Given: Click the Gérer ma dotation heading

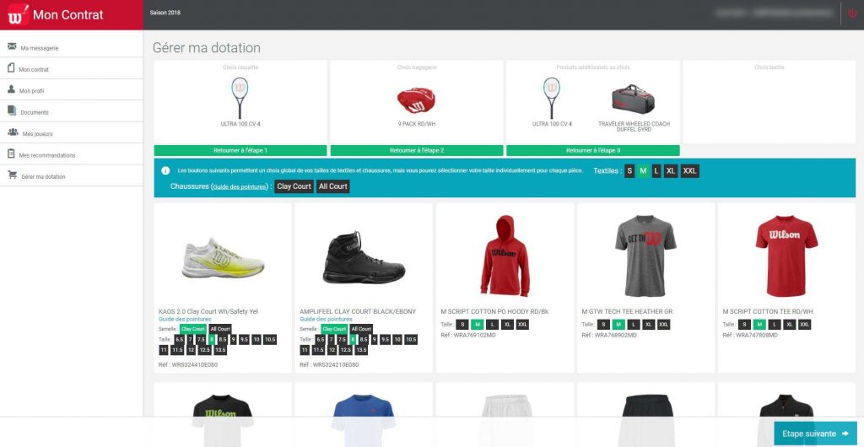Looking at the screenshot, I should [207, 48].
